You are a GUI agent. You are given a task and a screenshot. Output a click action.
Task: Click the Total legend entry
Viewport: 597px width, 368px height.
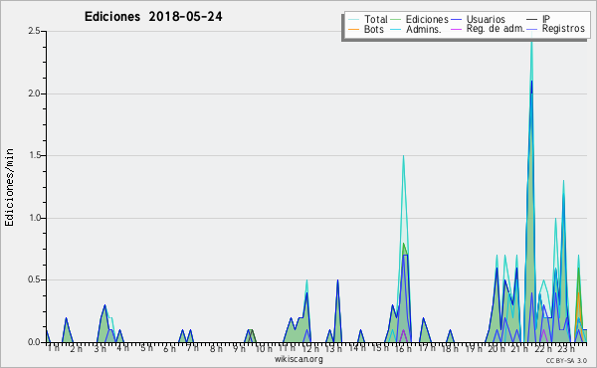coord(368,19)
